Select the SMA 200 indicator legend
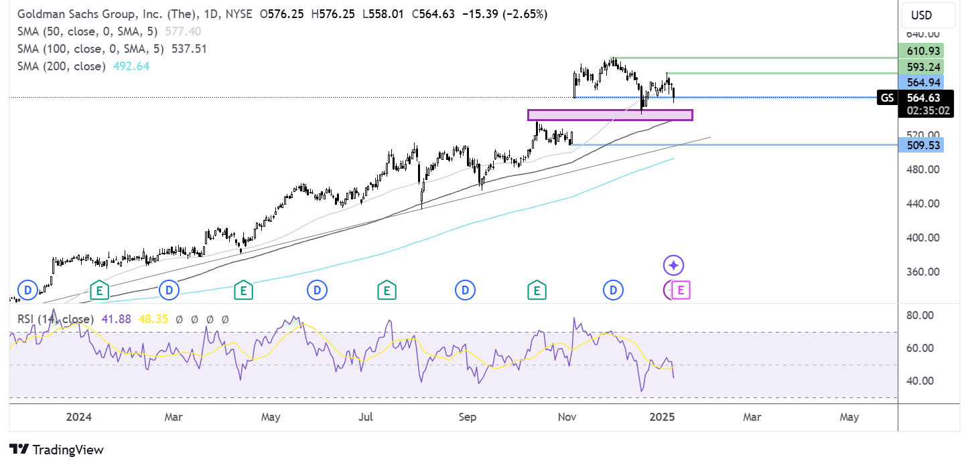 click(x=62, y=66)
